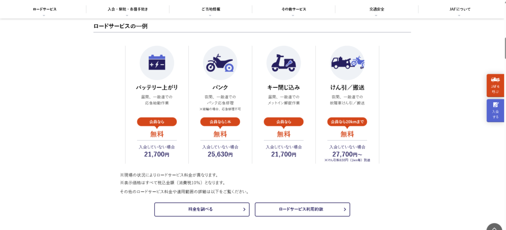Select the 料金を調べる button
The width and height of the screenshot is (506, 230).
point(202,209)
